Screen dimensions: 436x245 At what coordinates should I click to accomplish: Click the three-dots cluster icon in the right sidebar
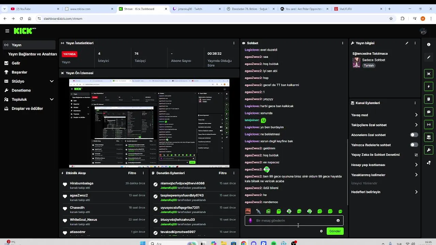pos(429,163)
